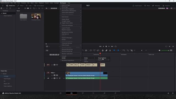Select Scripts in the Workspace menu
Image resolution: width=176 pixels, height=99 pixels.
coord(71,58)
